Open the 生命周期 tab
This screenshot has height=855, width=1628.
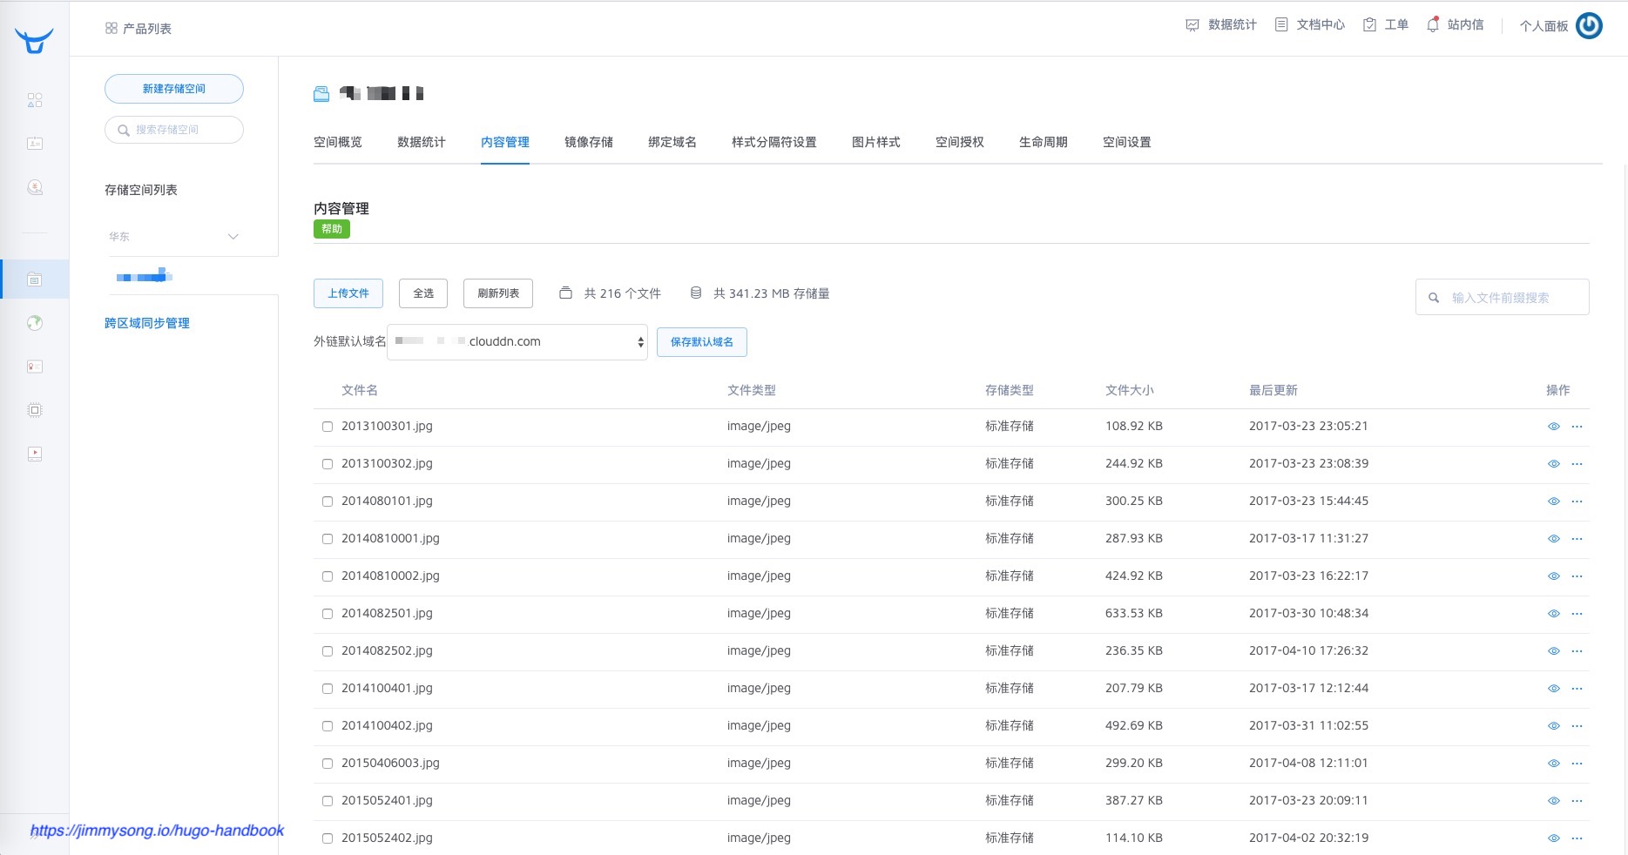coord(1043,142)
